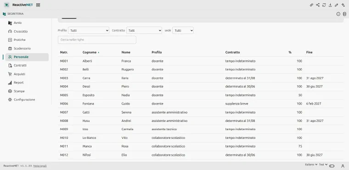Screen dimensions: 349x170
Task: Open the sede filter dropdown
Action: (183, 30)
